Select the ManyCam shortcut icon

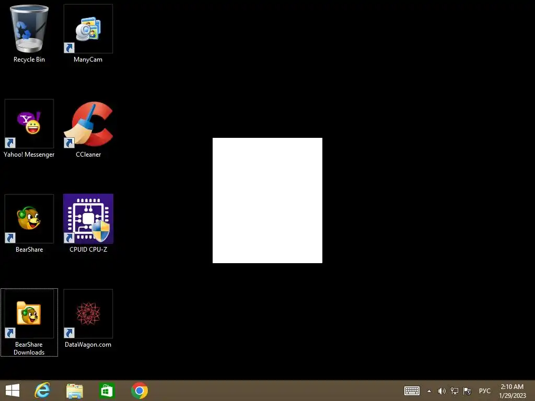(88, 29)
